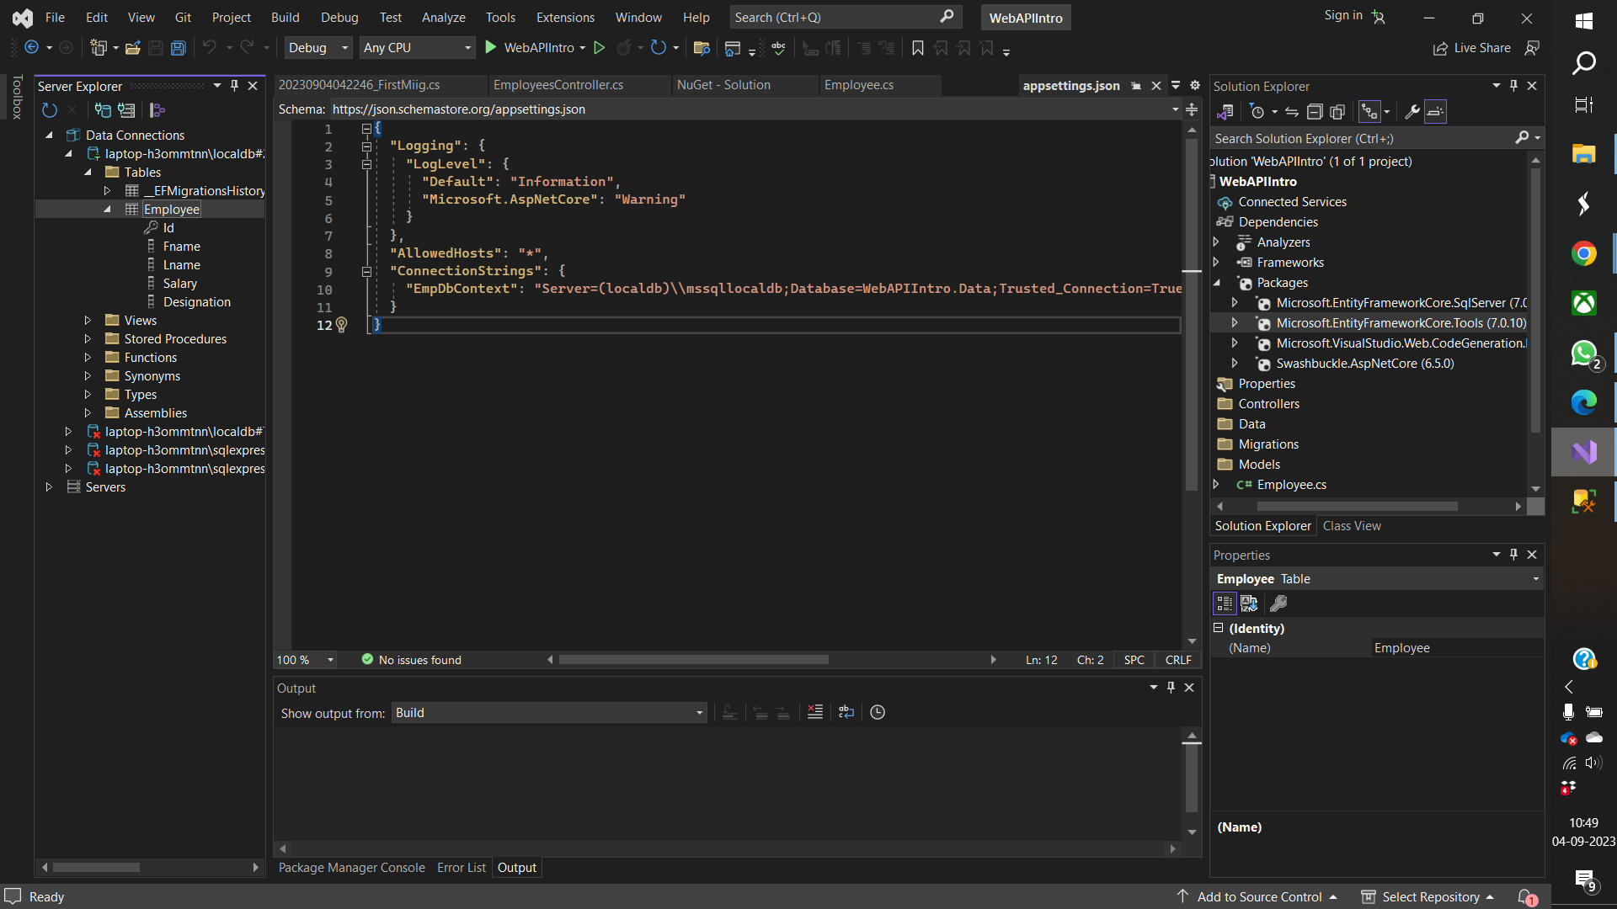The width and height of the screenshot is (1617, 909).
Task: Open the Show output from dropdown
Action: [x=699, y=713]
